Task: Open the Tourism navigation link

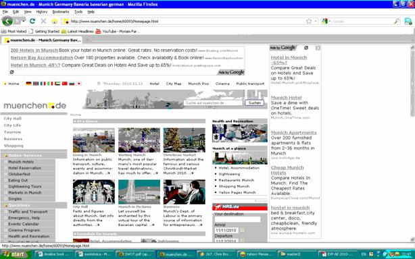Action: [x=12, y=132]
